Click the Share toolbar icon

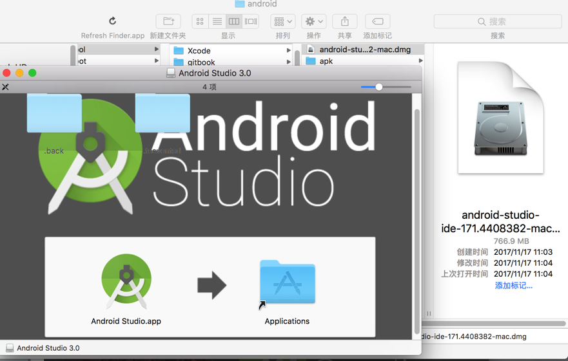point(345,21)
